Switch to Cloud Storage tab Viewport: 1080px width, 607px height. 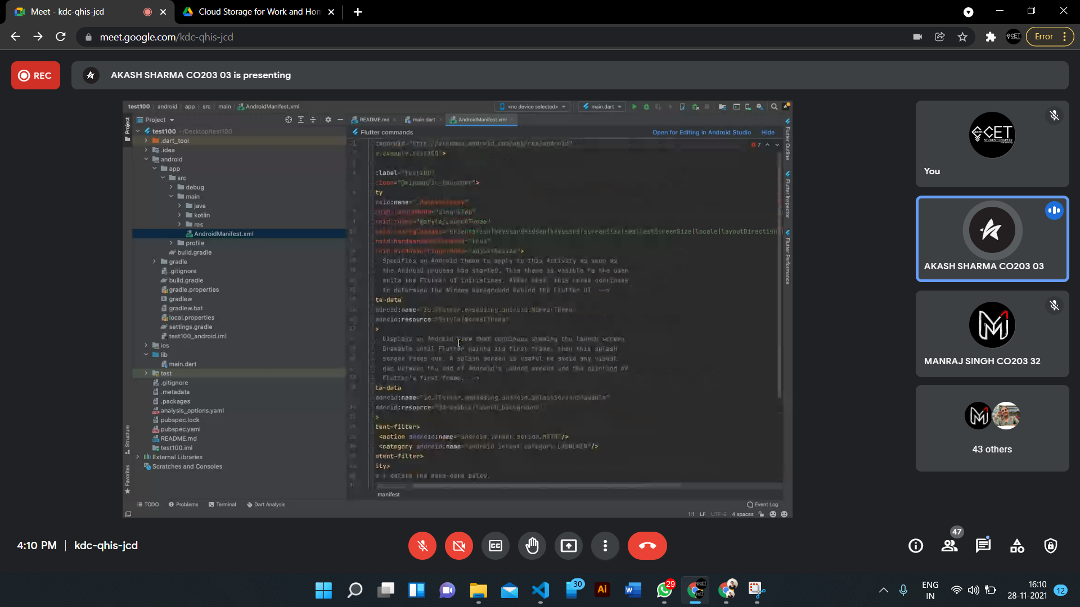259,12
